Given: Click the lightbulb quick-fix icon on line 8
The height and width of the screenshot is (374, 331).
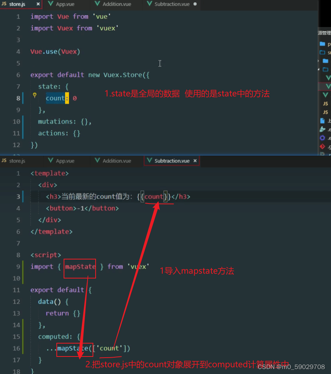Looking at the screenshot, I should pos(35,95).
